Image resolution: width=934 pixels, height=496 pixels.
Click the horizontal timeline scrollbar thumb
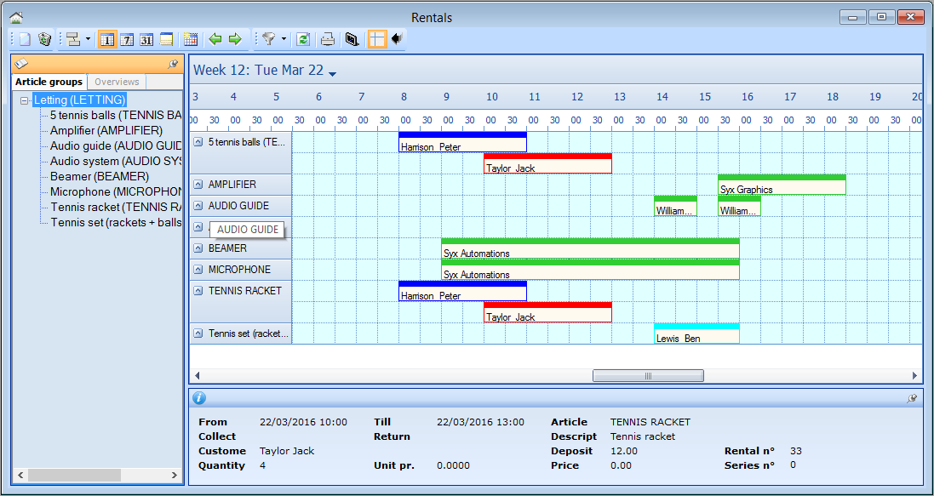[647, 376]
